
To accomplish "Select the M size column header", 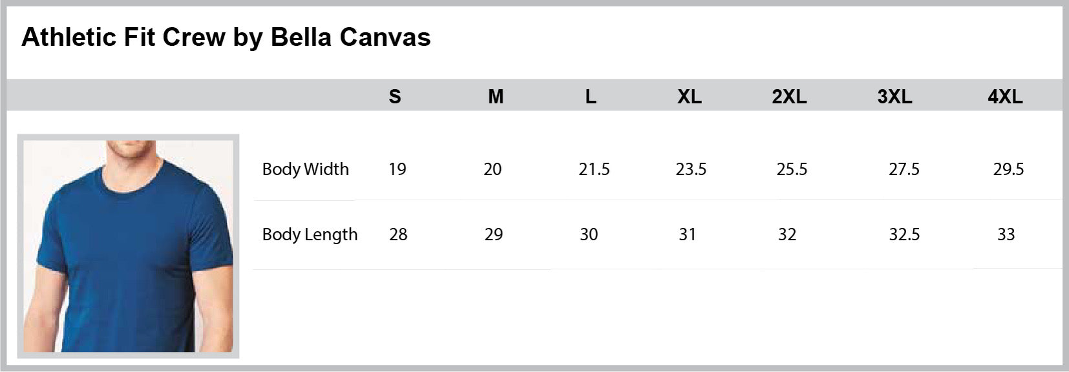I will coord(496,97).
